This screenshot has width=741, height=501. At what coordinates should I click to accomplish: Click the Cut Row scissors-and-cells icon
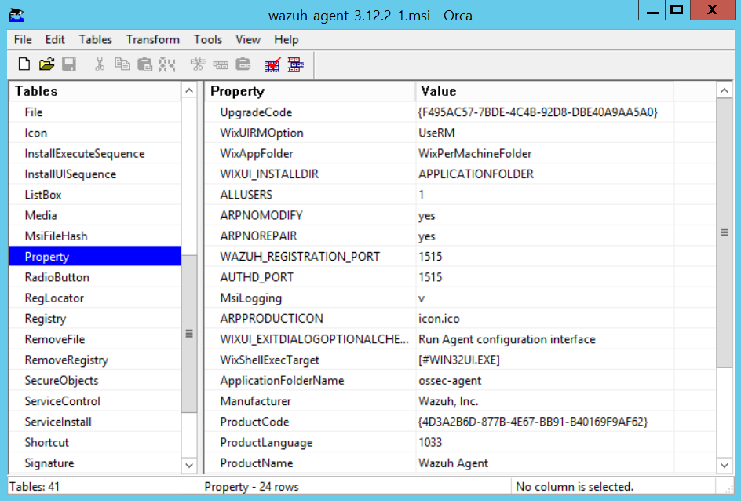(198, 64)
